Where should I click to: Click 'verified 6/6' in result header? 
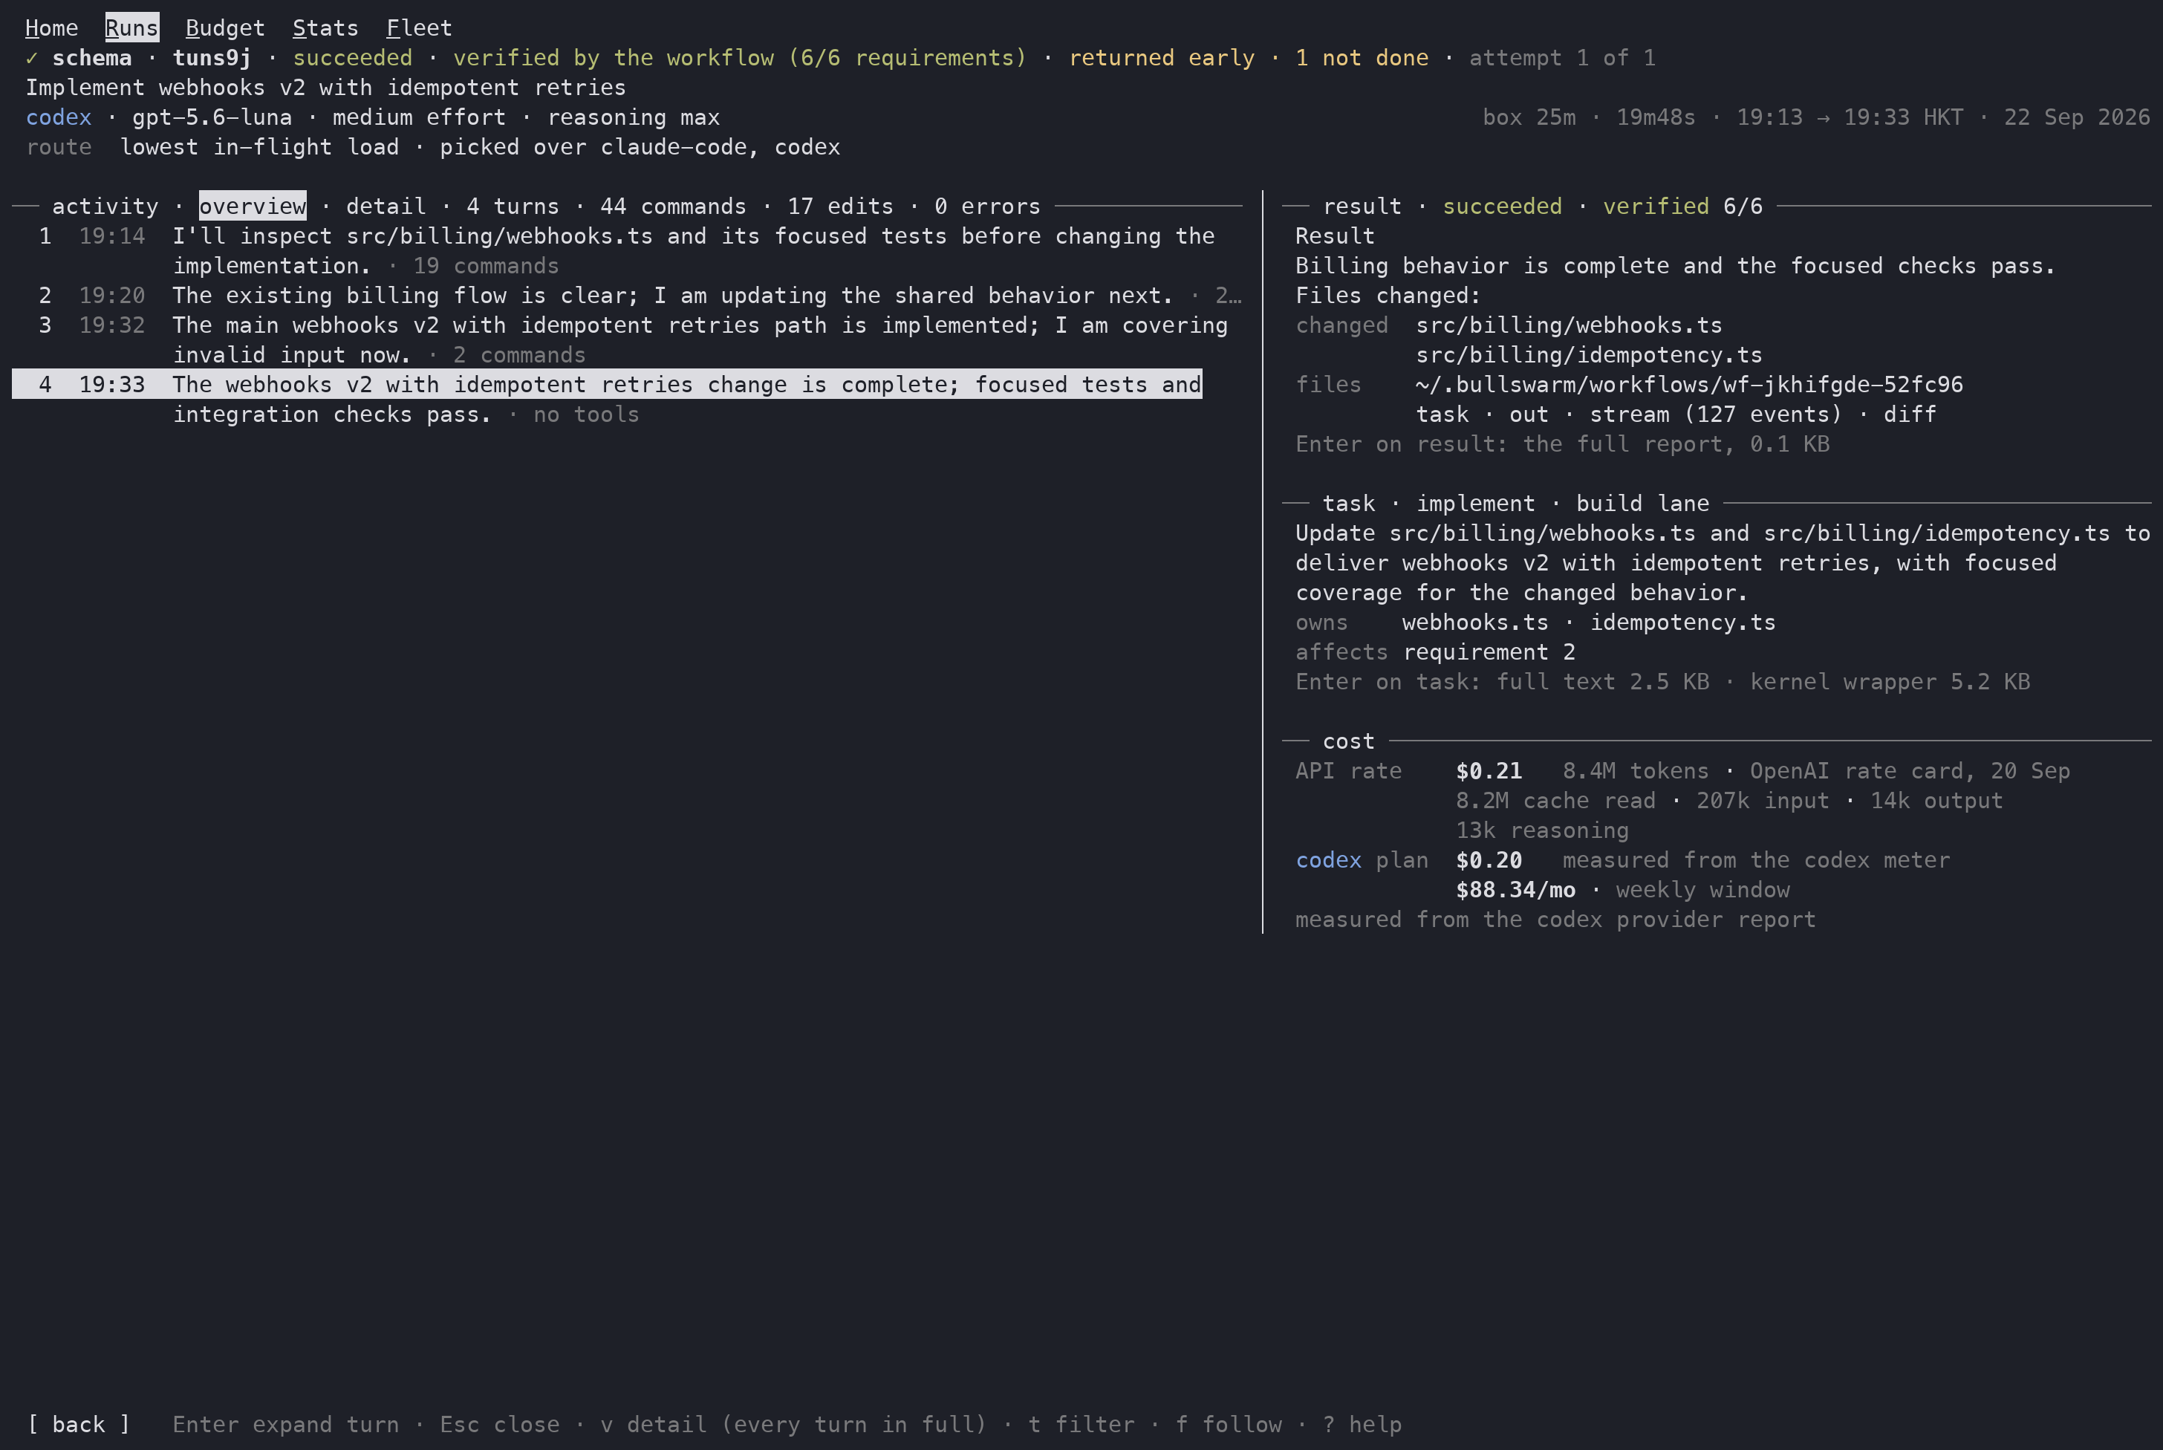pyautogui.click(x=1682, y=205)
